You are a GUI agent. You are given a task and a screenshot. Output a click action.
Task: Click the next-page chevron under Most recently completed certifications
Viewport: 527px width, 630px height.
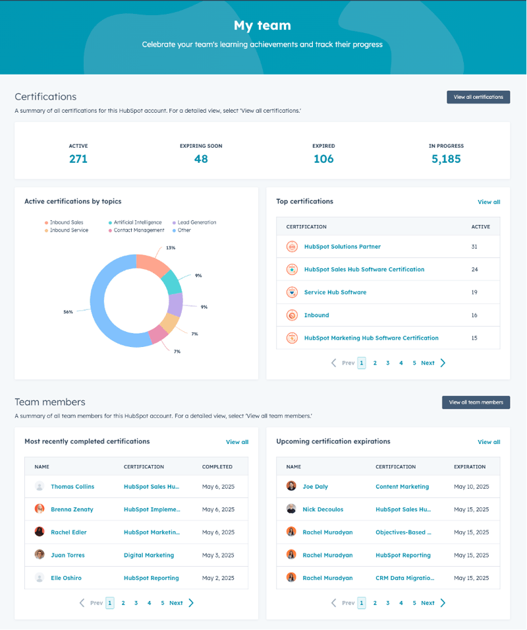tap(191, 603)
